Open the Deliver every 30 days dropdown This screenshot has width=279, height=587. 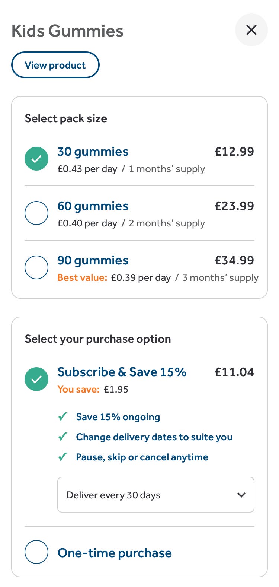pos(155,495)
